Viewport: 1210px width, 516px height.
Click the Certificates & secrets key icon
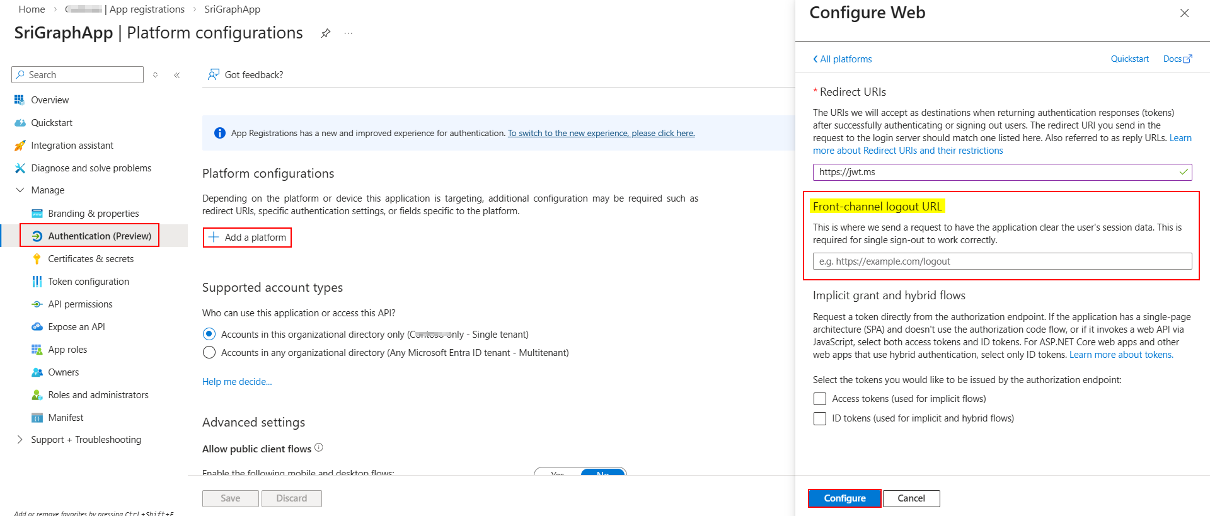tap(37, 259)
